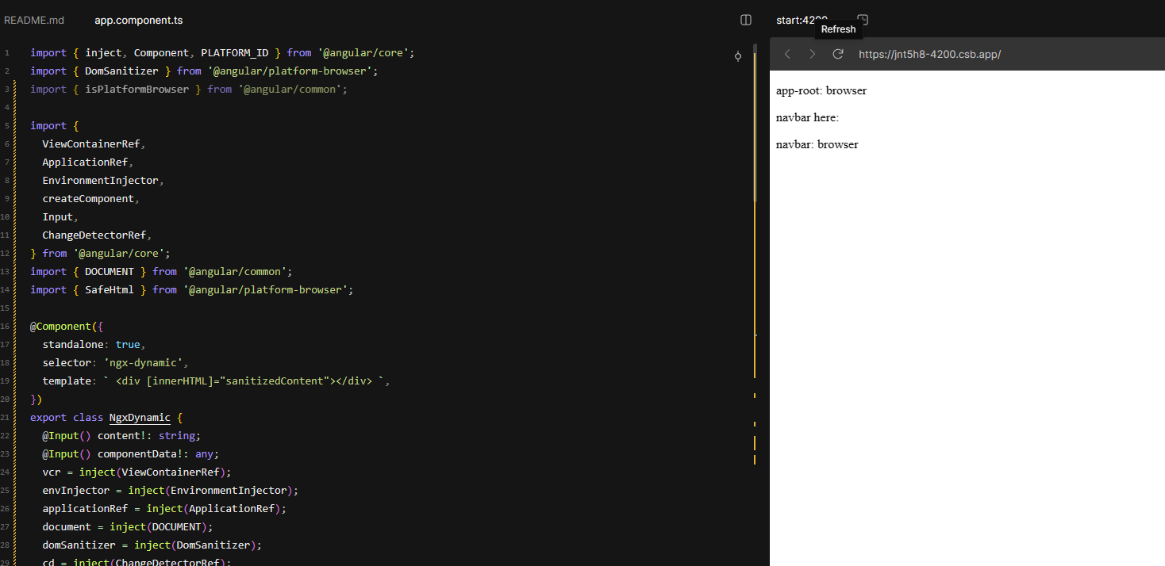Click the 'ngx-dynamic' selector string
The image size is (1165, 566).
tap(148, 362)
